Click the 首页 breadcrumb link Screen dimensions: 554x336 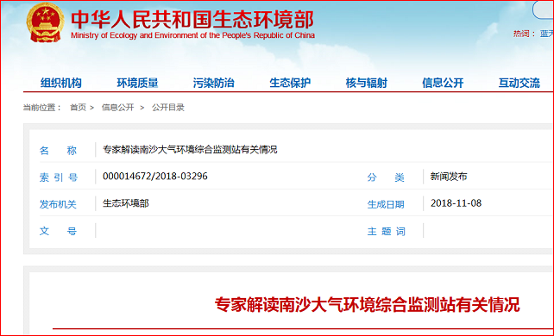(78, 108)
